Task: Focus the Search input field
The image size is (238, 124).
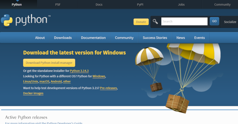Action: click(x=184, y=21)
